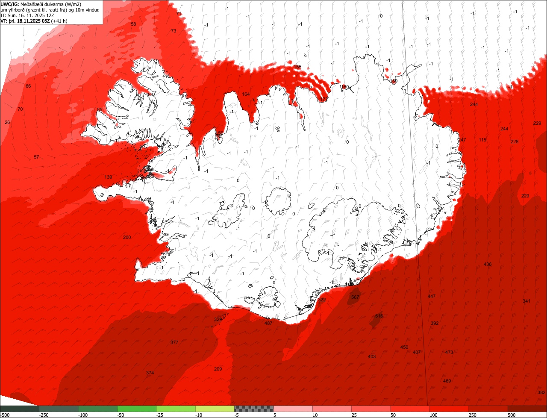Click the initial time line 'IT: Sun. 16. 11. 2025 12Z'
The image size is (547, 418).
pyautogui.click(x=28, y=15)
